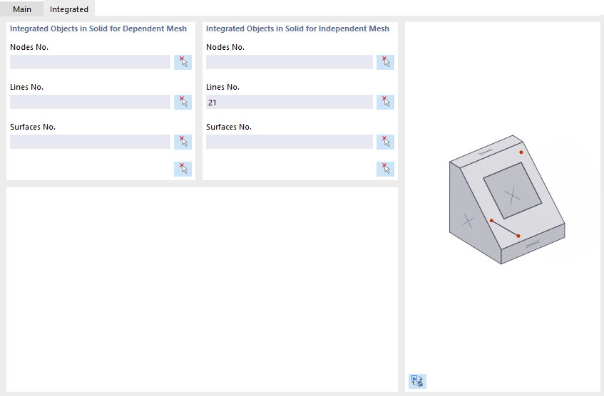Focus Lines No. field for Dependent Mesh
The height and width of the screenshot is (396, 604).
90,102
